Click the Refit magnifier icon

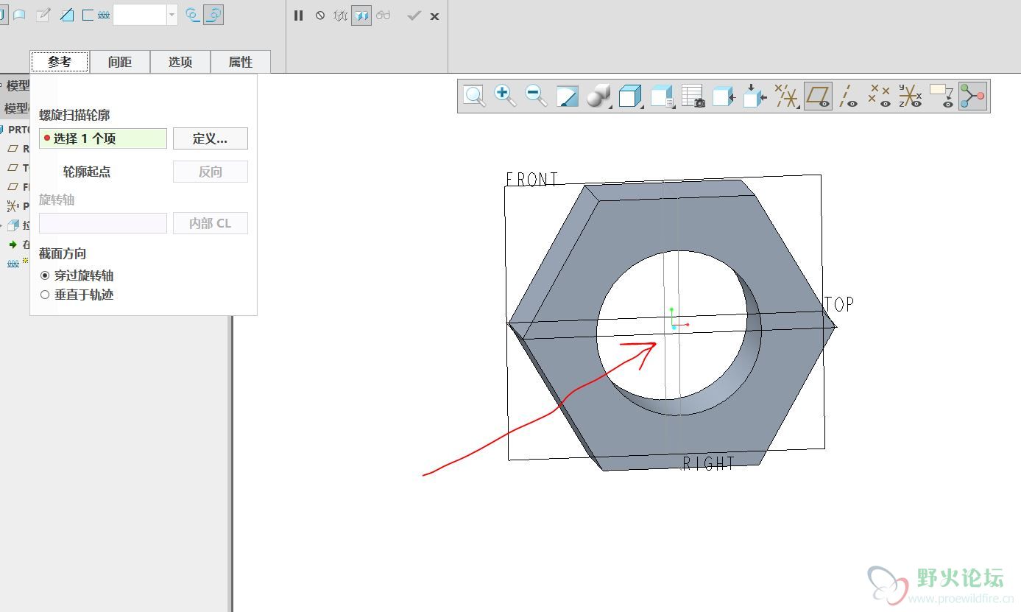(474, 96)
